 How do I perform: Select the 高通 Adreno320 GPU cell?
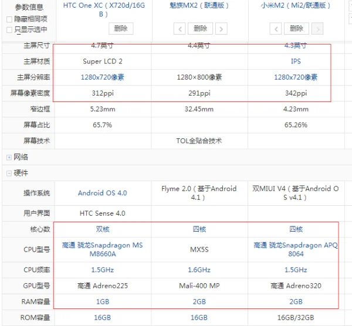pyautogui.click(x=296, y=286)
